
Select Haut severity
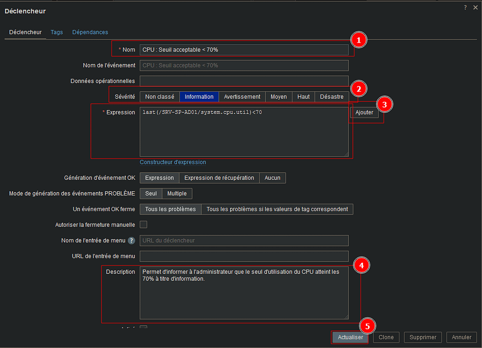coord(303,97)
